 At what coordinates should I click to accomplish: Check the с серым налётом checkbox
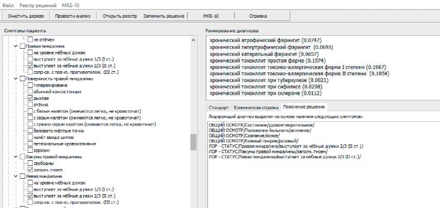click(30, 118)
